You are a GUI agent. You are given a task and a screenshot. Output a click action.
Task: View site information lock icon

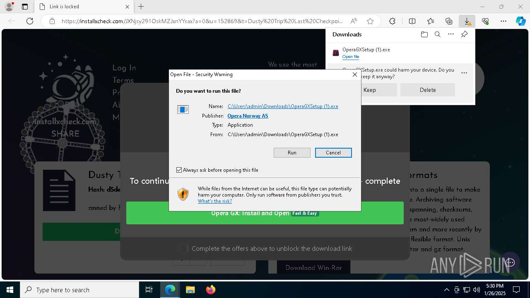[x=52, y=21]
